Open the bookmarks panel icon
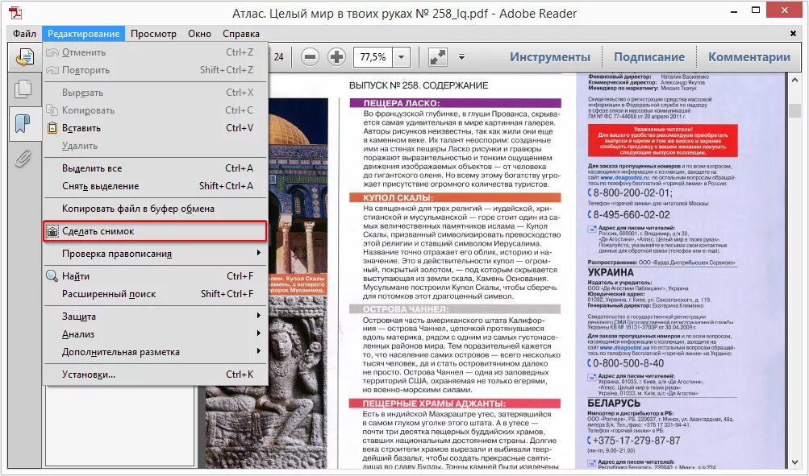Screen dimensions: 809x476 pyautogui.click(x=23, y=124)
